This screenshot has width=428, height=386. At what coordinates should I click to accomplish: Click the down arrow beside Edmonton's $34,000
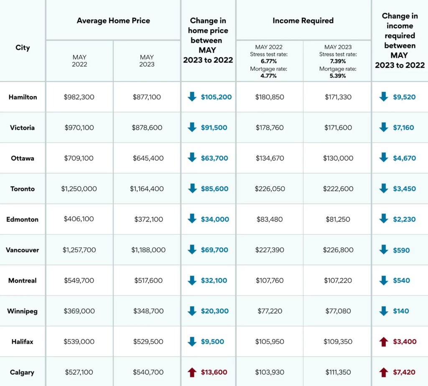(192, 219)
